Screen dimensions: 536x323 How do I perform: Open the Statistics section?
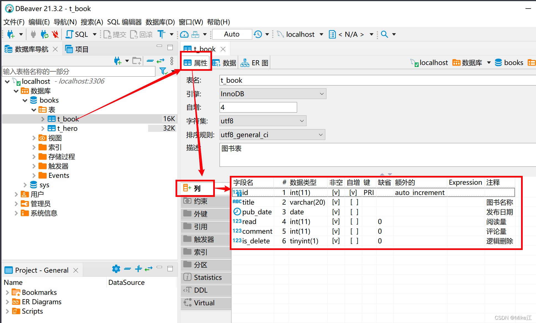[206, 277]
